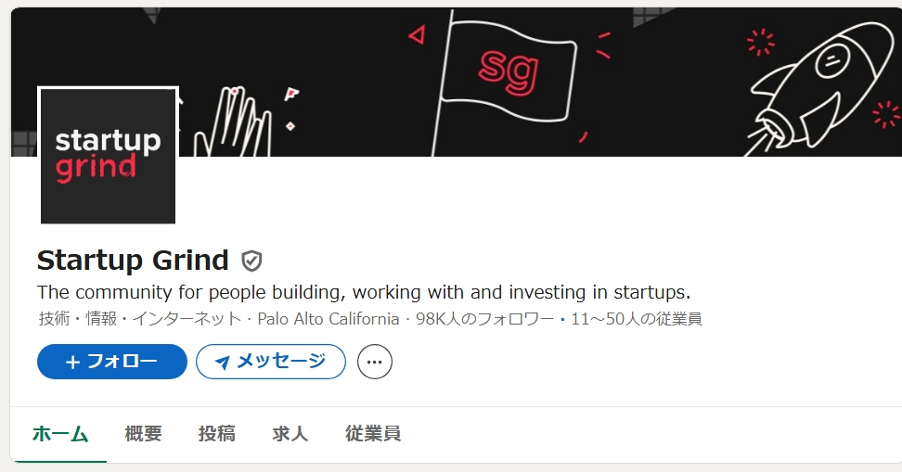Image resolution: width=902 pixels, height=472 pixels.
Task: Click the verified shield badge beside Startup Grind
Action: pos(251,261)
